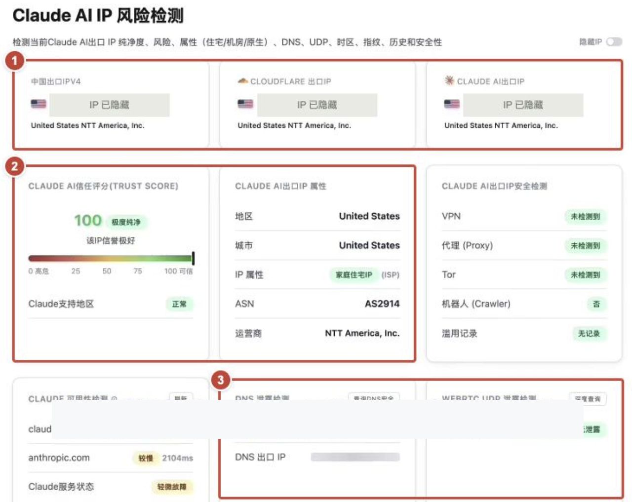Click the 极度纯净 badge beside the score
Image resolution: width=632 pixels, height=502 pixels.
tap(126, 222)
